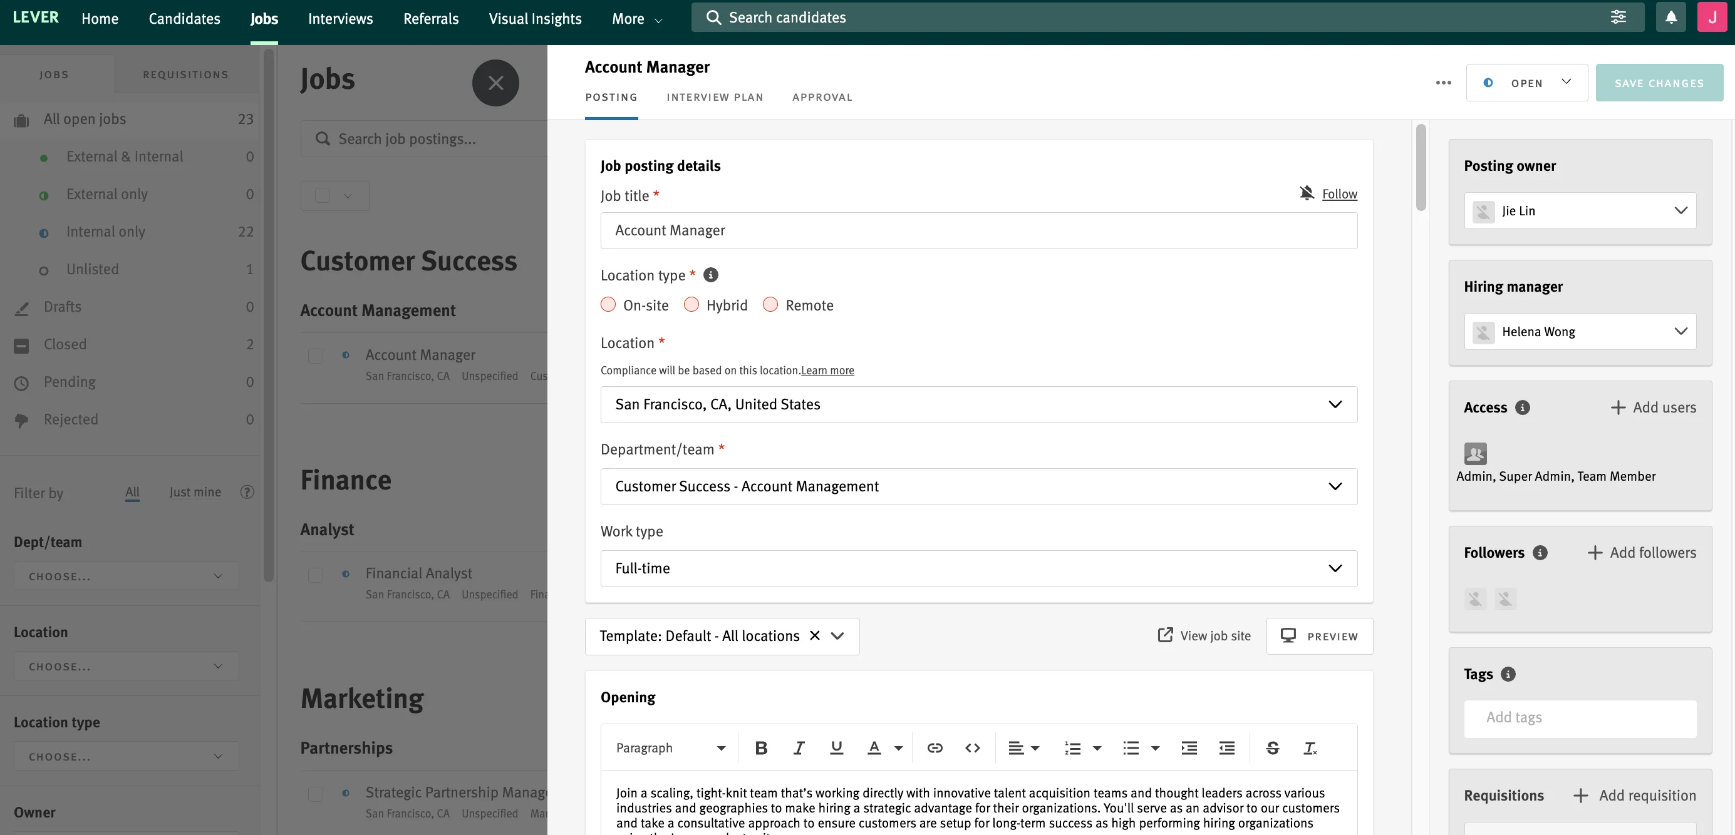The image size is (1735, 835).
Task: Click View job site link
Action: 1204,636
